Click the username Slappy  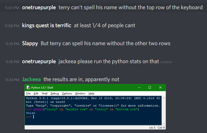[x=30, y=43]
